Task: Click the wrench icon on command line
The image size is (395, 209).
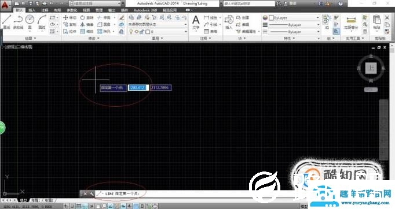Action: (x=91, y=193)
